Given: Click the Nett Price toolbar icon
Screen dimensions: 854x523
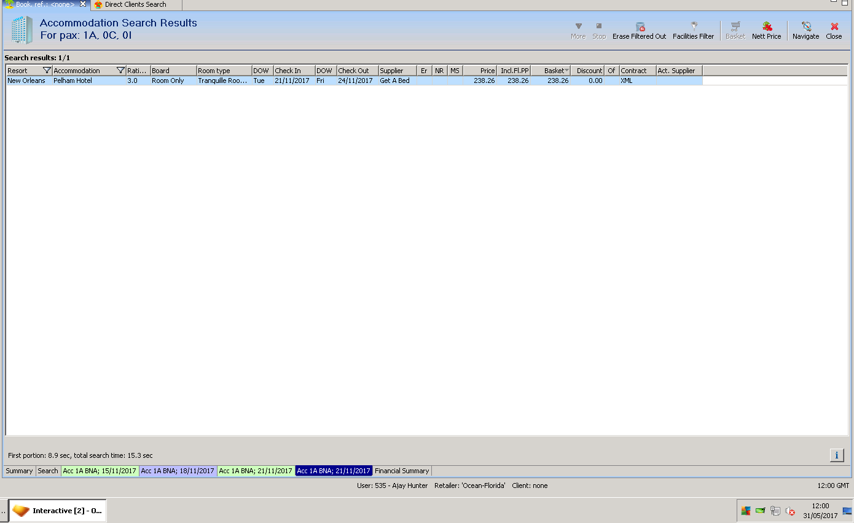Looking at the screenshot, I should click(x=767, y=27).
